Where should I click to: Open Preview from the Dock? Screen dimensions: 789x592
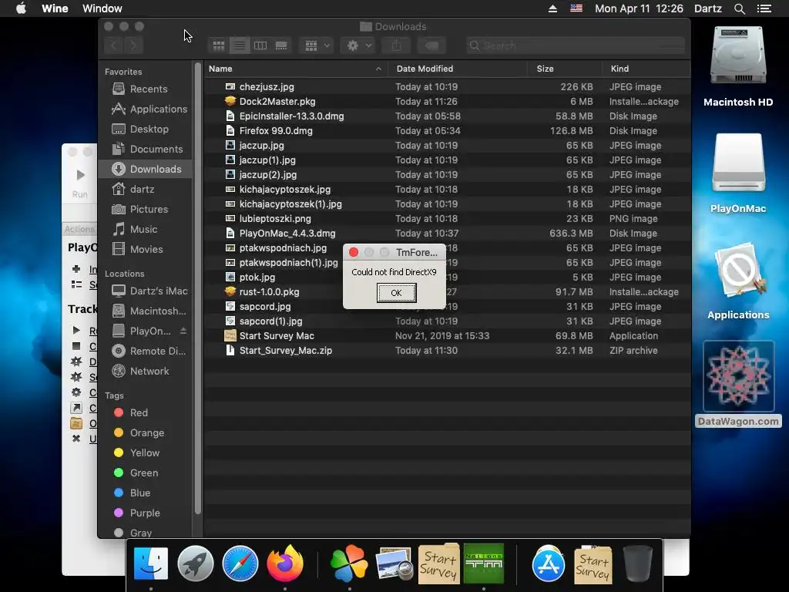(394, 563)
